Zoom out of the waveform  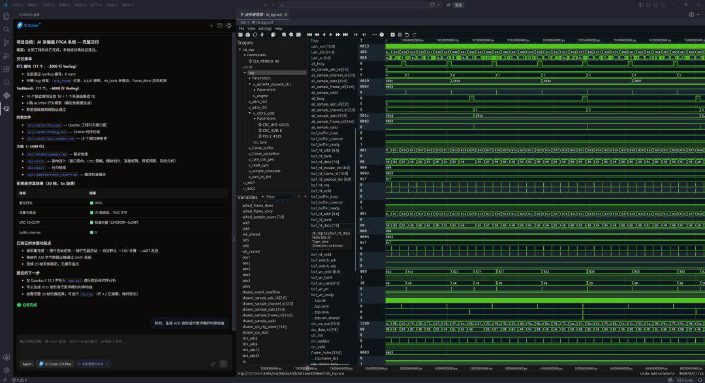point(291,35)
